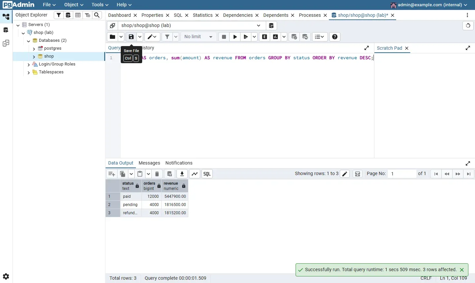Click the Save File disk icon
The height and width of the screenshot is (283, 475).
tap(131, 37)
